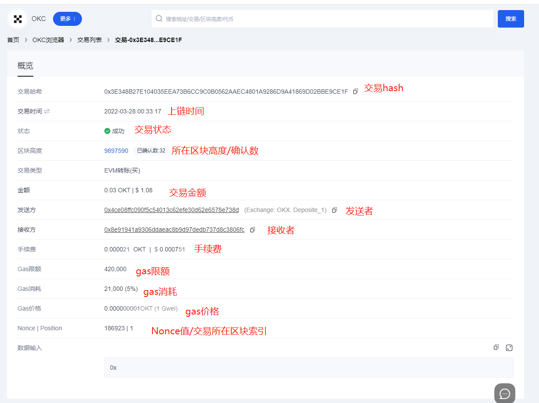539x403 pixels.
Task: Click inside the search input field
Action: pyautogui.click(x=307, y=19)
